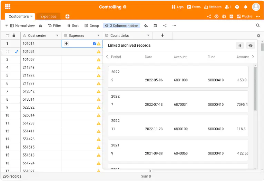The height and width of the screenshot is (181, 265).
Task: Click the Filter button
Action: point(55,26)
